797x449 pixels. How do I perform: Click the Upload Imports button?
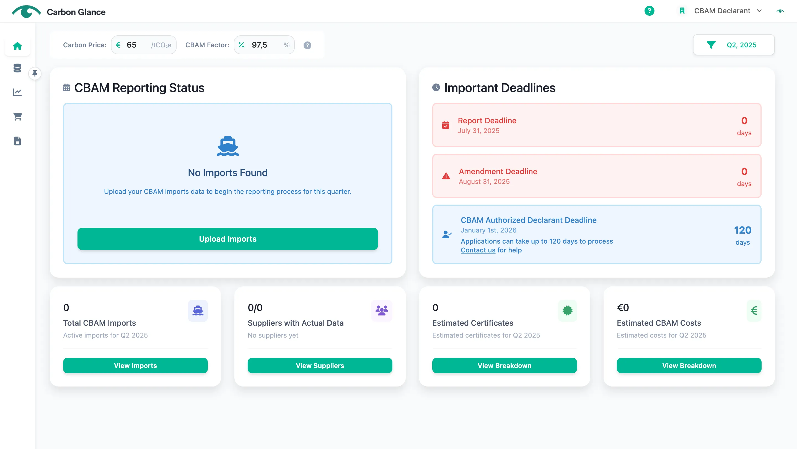pyautogui.click(x=228, y=239)
